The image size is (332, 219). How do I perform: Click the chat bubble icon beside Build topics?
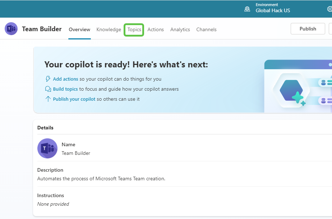[x=48, y=89]
